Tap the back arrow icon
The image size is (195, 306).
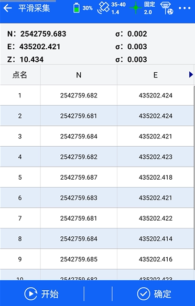tap(7, 8)
